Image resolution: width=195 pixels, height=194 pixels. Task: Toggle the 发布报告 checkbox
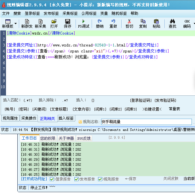pos(77,179)
